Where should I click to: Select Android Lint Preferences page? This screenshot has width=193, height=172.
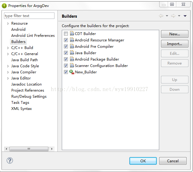coord(33,36)
